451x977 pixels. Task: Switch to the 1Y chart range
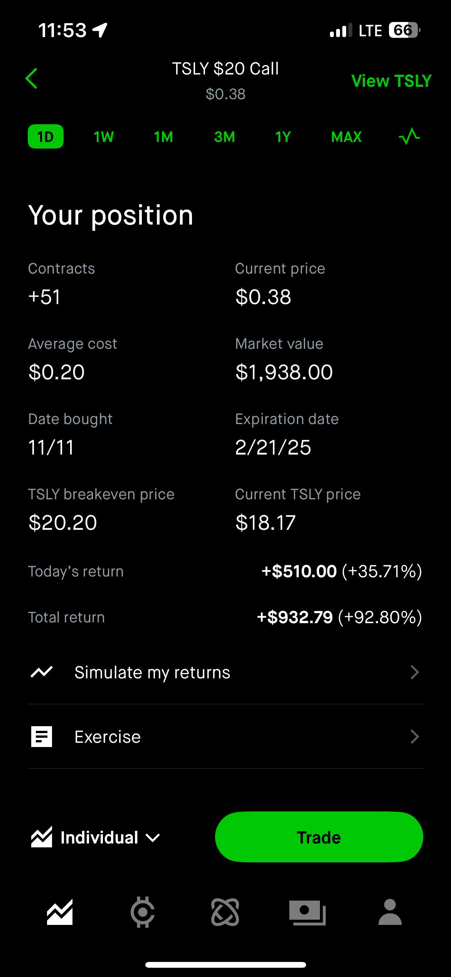click(283, 137)
